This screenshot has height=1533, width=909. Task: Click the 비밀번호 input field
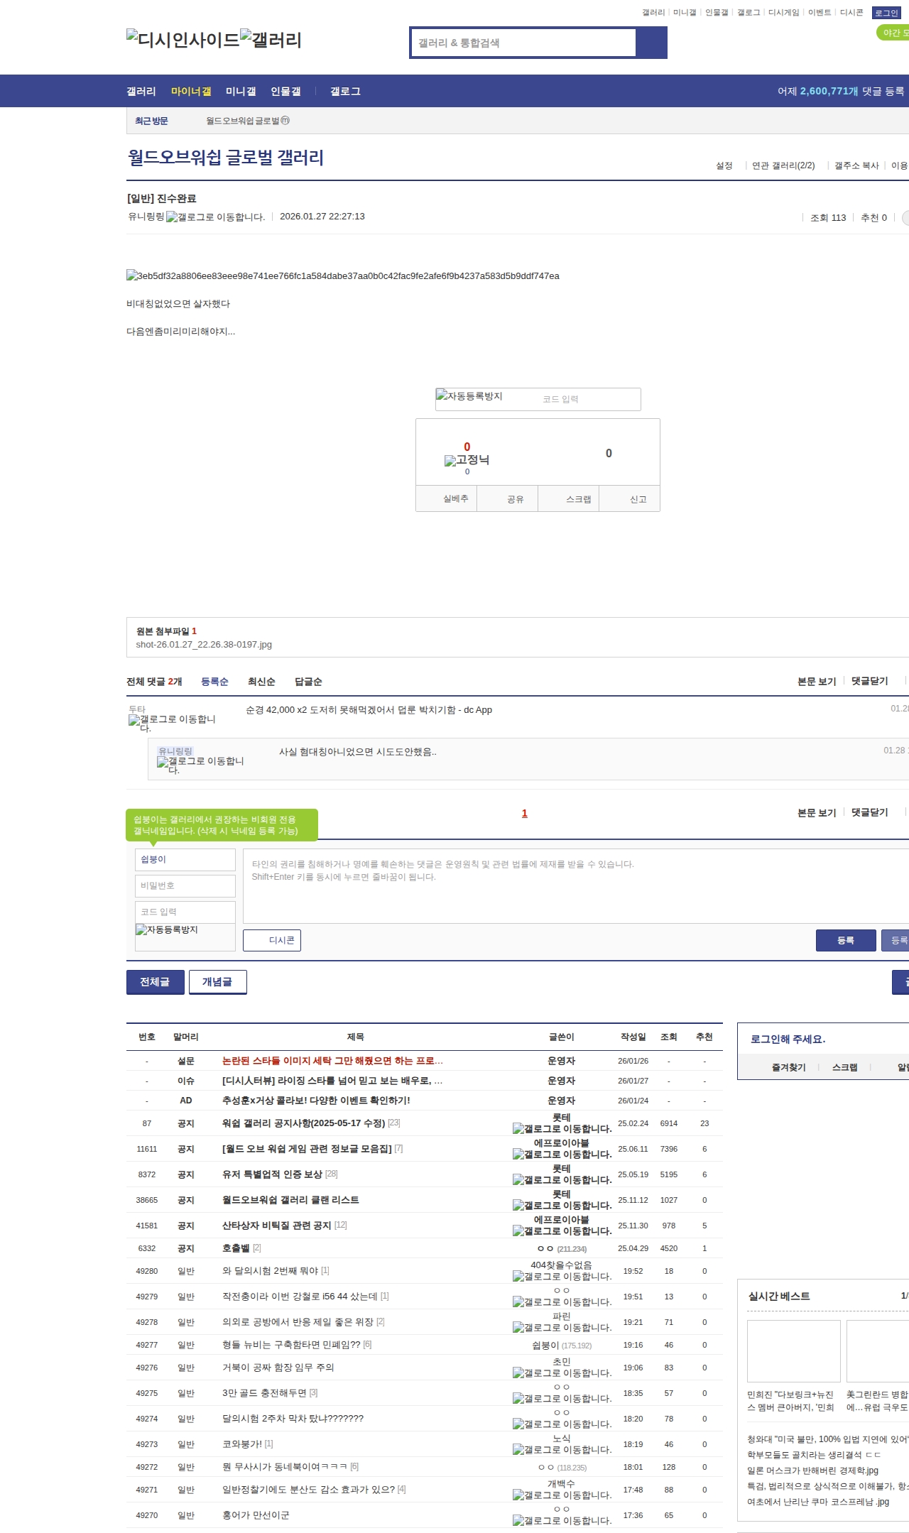click(x=185, y=885)
